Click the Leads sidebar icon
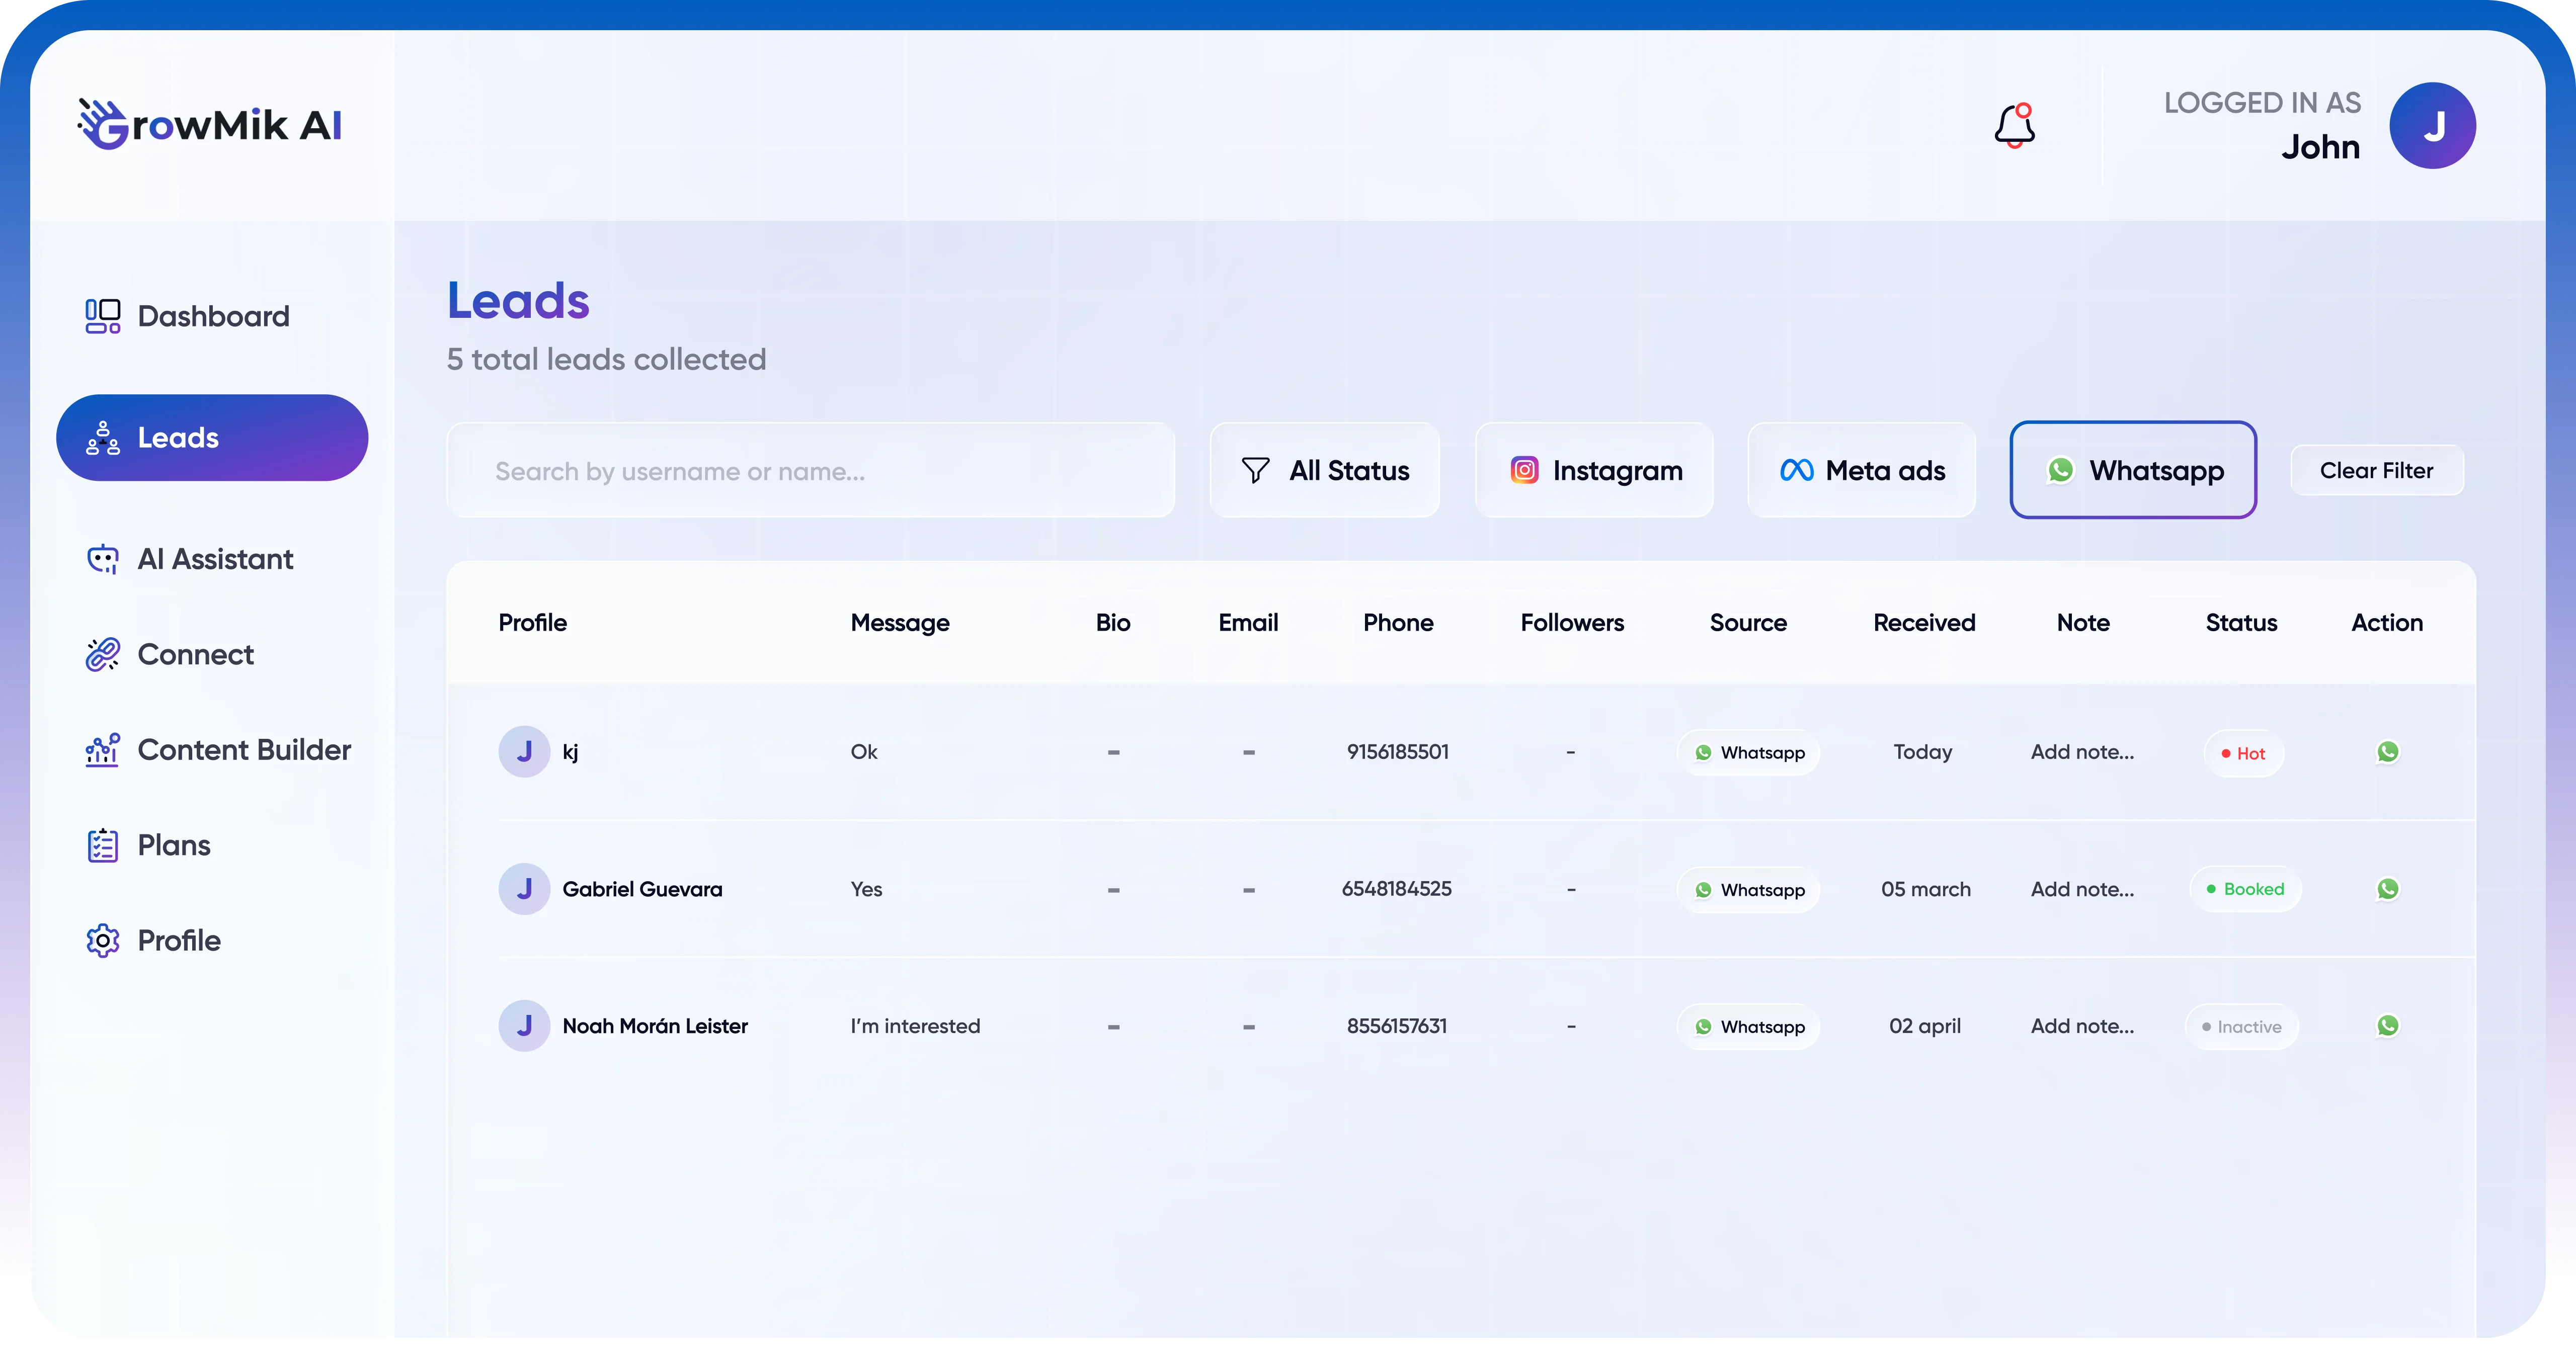 103,438
